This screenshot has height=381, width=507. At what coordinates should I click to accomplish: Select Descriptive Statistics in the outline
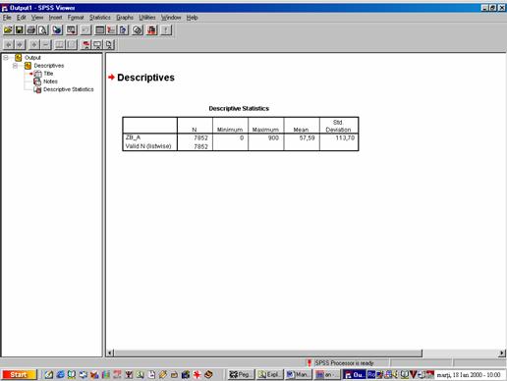(68, 89)
